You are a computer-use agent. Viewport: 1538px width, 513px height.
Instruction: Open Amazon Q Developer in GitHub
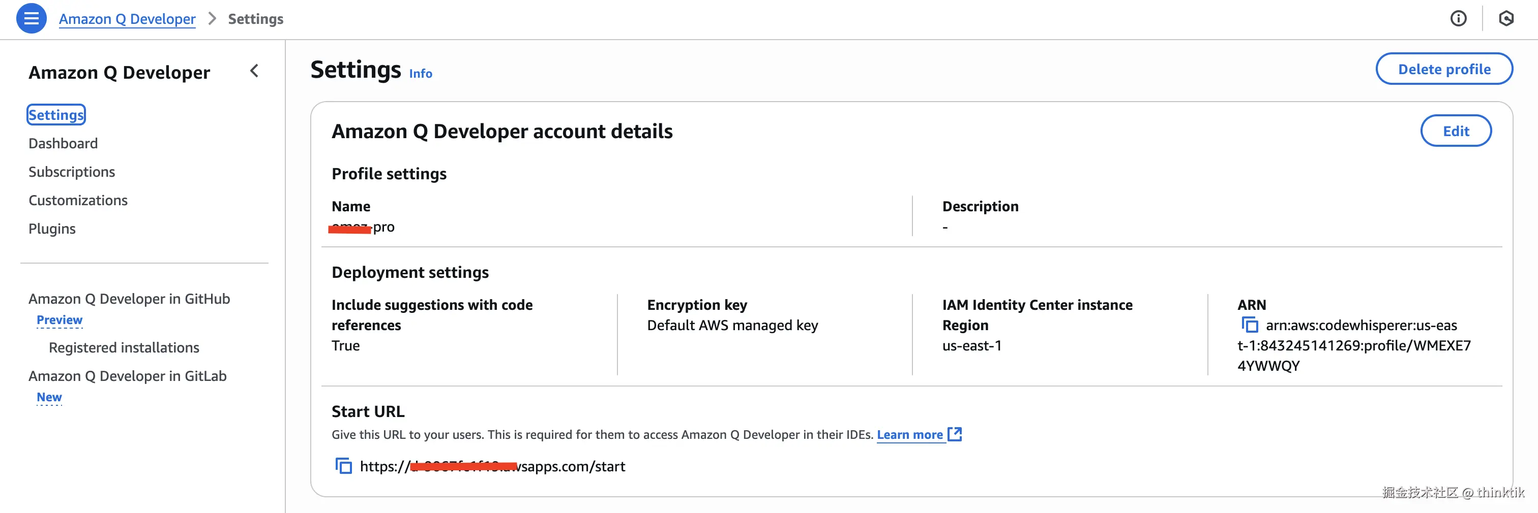129,299
